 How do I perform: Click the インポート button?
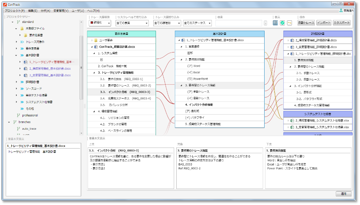(324, 22)
